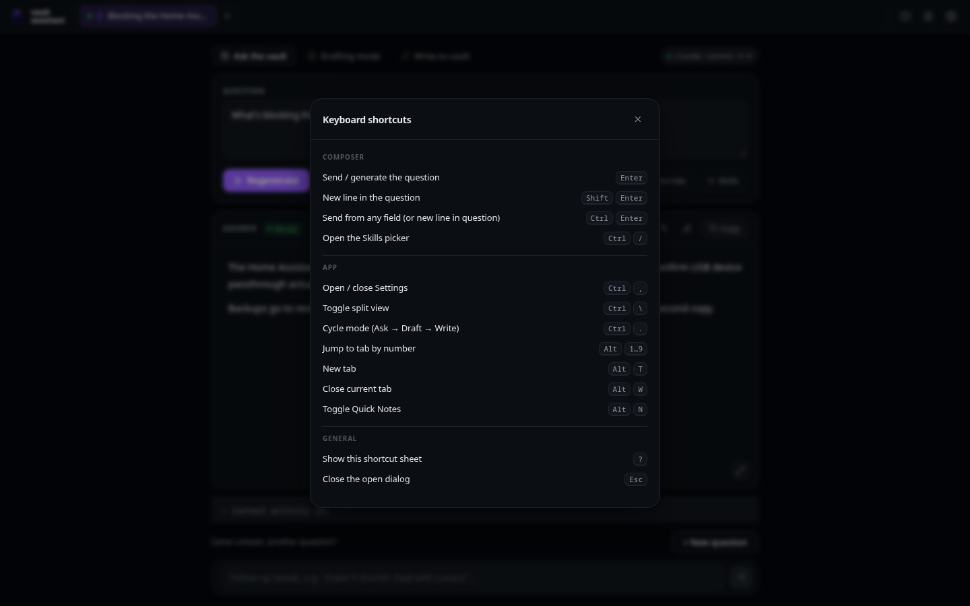Click the expand icon at answer panel corner
The height and width of the screenshot is (606, 970).
740,471
